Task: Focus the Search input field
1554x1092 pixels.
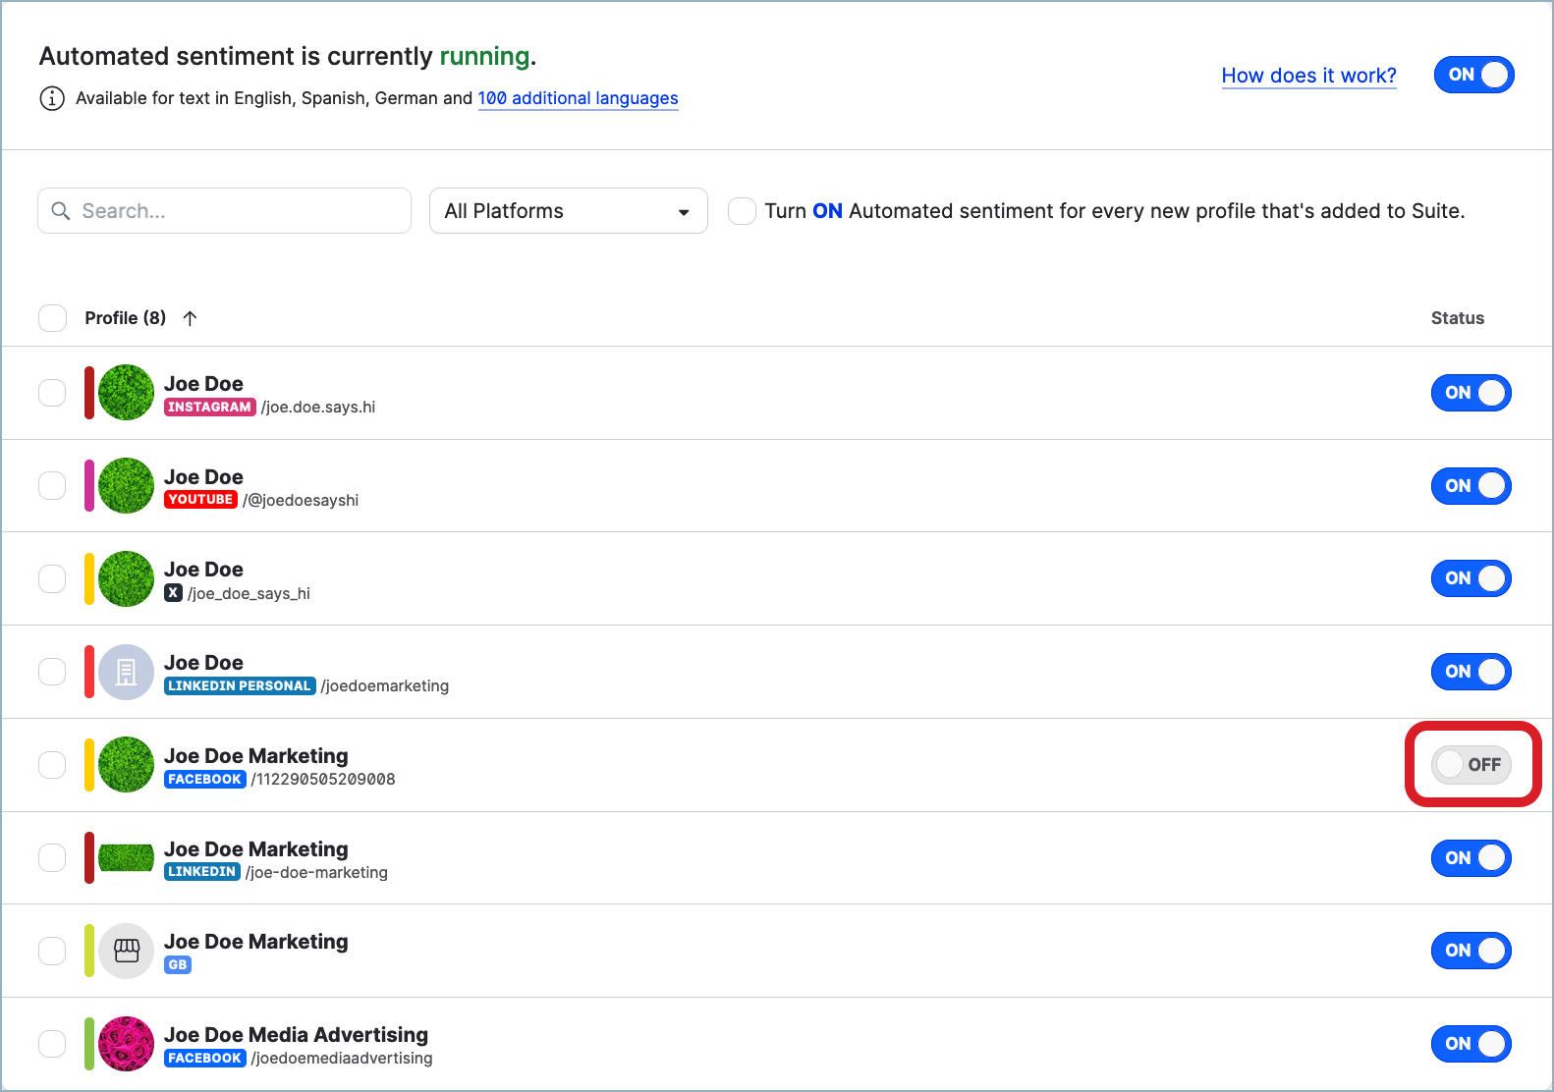Action: pyautogui.click(x=224, y=211)
